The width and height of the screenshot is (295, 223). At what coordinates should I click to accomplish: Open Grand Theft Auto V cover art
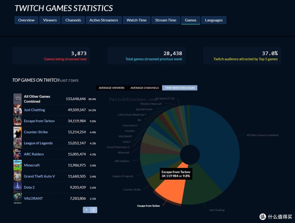(17, 176)
